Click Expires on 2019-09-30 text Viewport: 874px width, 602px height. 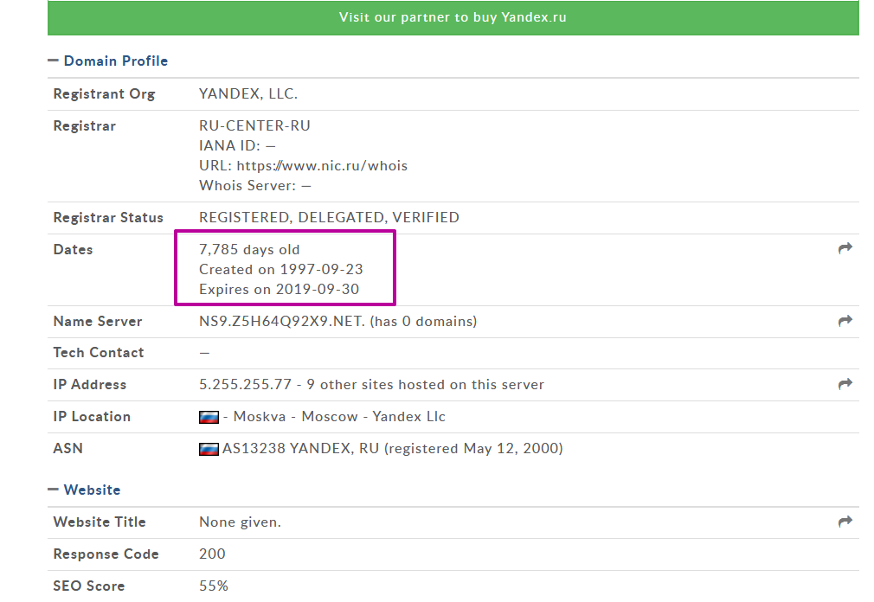(280, 290)
